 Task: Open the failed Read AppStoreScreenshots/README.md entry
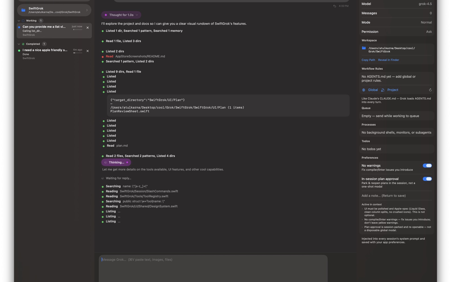(x=135, y=56)
